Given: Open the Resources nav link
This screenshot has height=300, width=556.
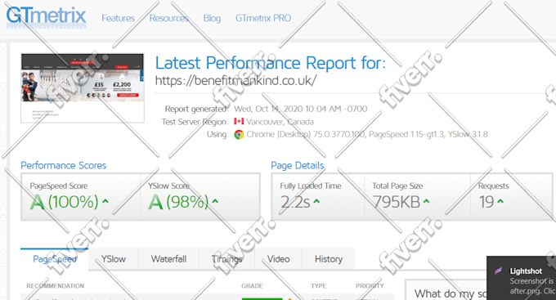Looking at the screenshot, I should point(168,18).
